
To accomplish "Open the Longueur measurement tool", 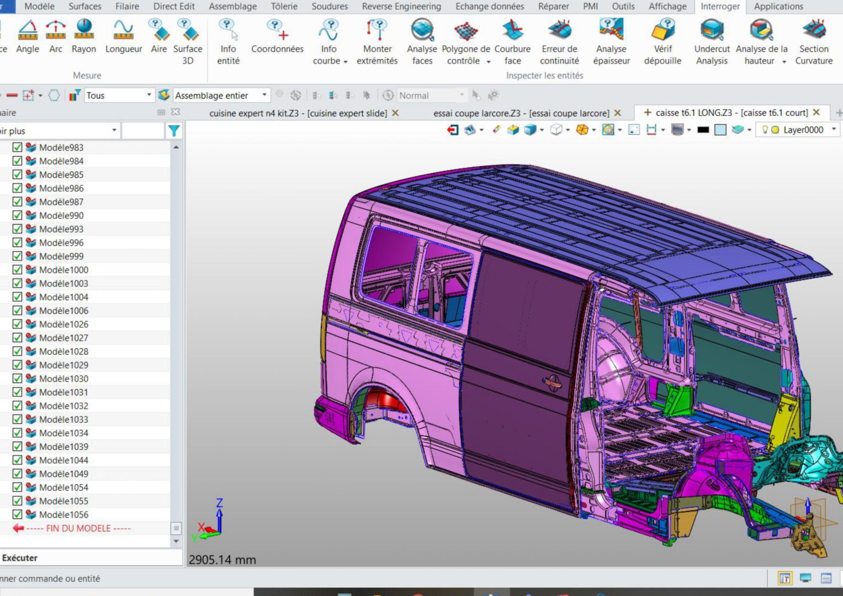I will tap(124, 36).
